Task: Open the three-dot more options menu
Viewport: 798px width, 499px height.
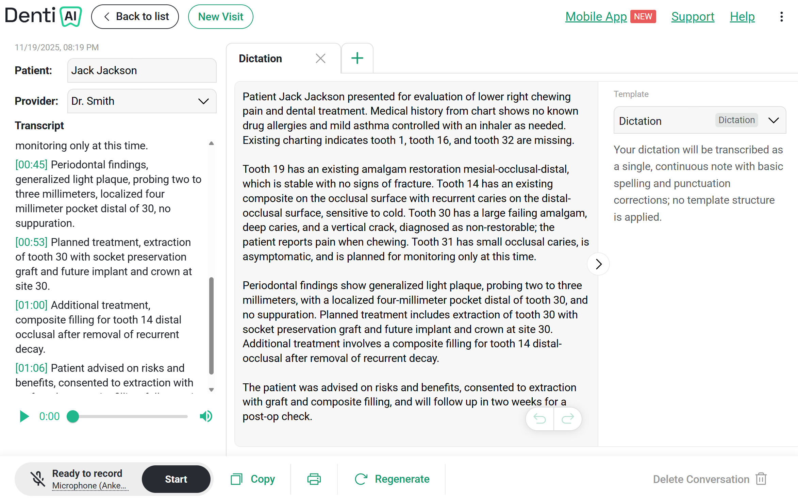Action: [782, 17]
